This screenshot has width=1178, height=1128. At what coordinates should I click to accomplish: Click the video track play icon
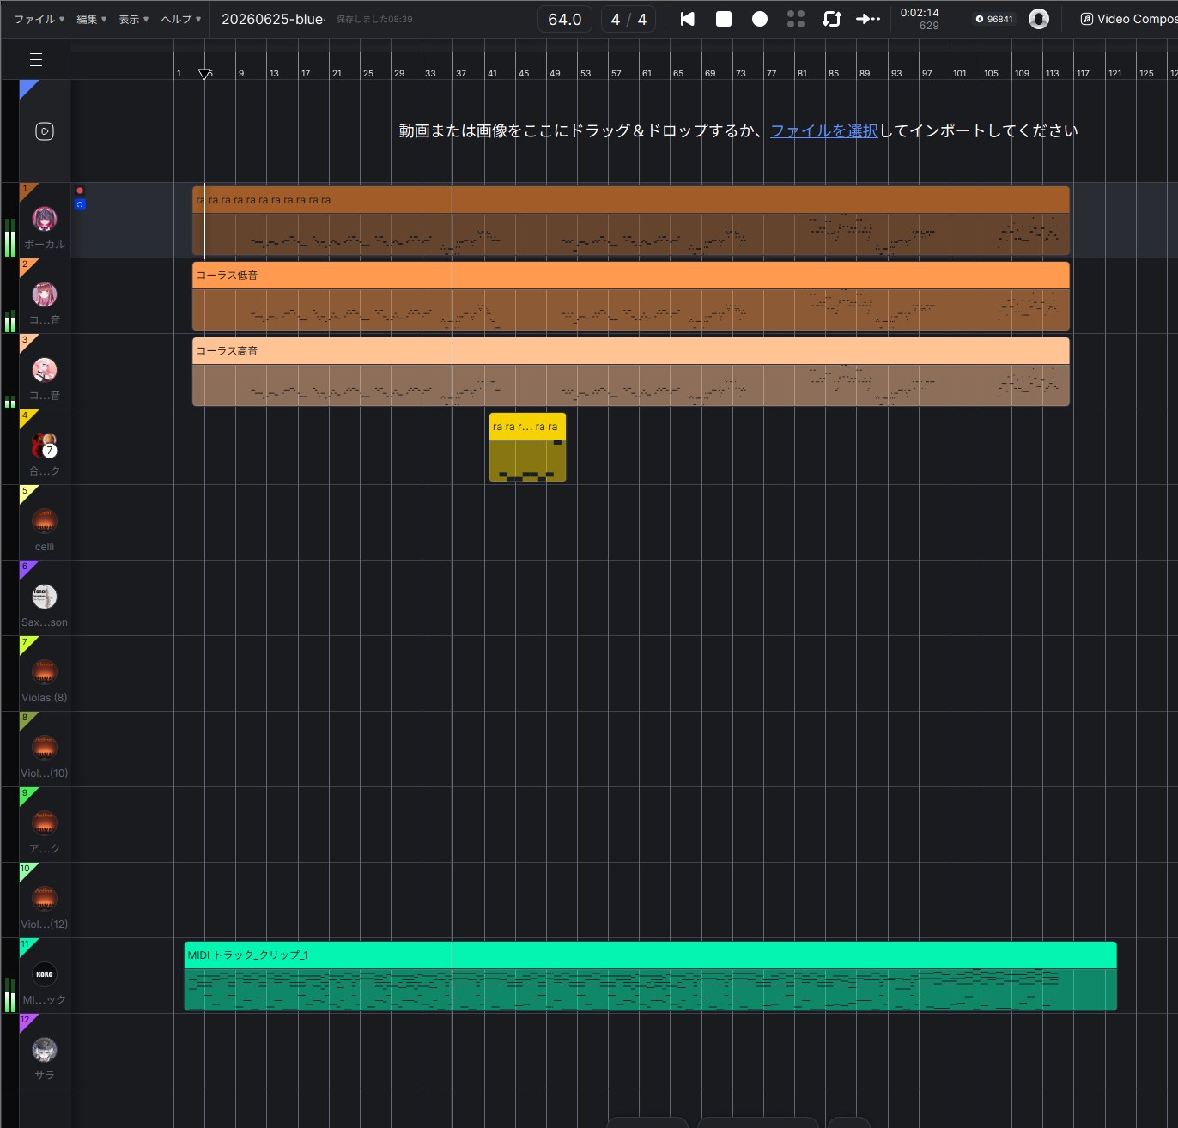(x=45, y=131)
